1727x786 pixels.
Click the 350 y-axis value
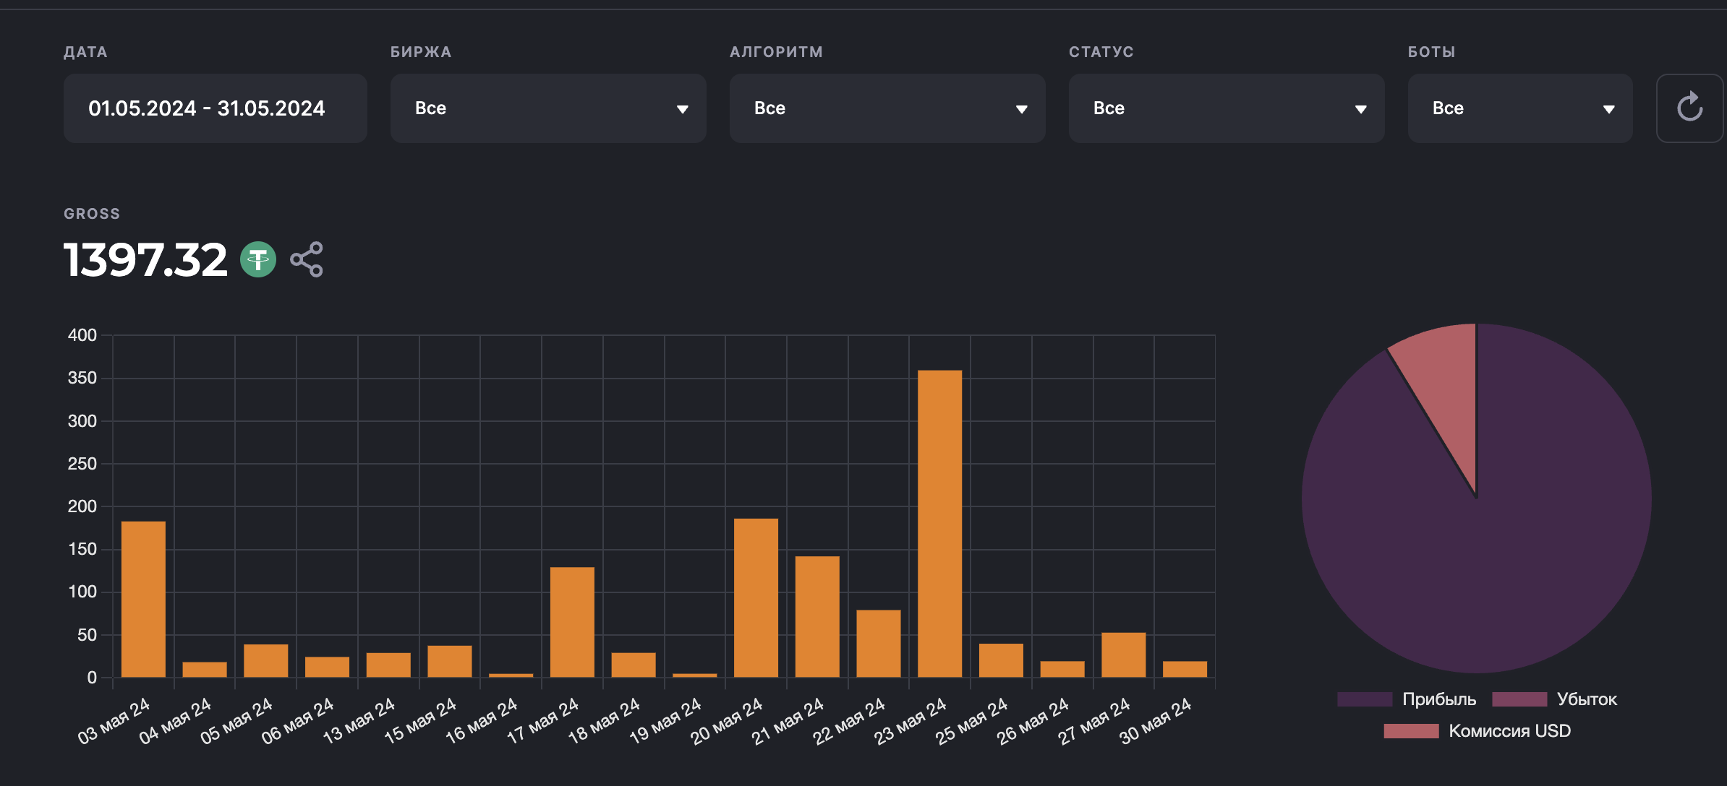click(x=82, y=378)
